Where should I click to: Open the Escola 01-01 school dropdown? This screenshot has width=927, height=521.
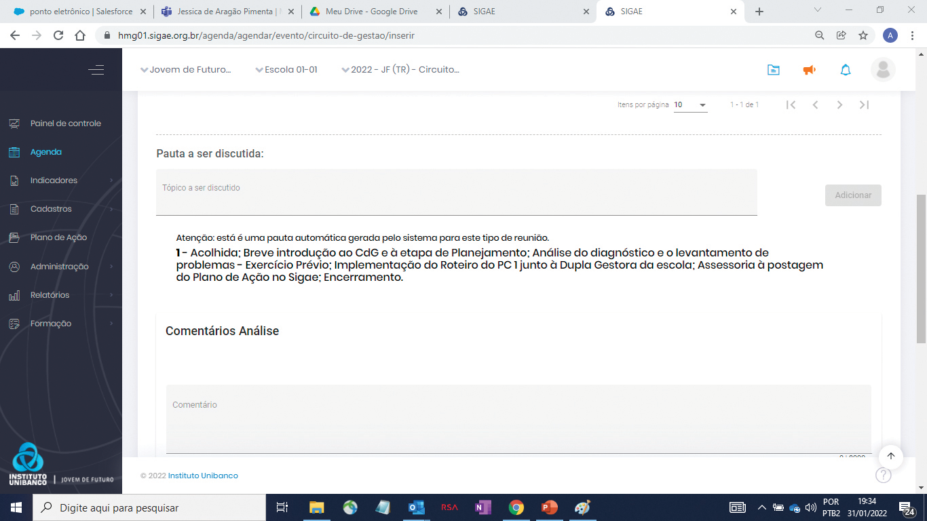point(286,70)
